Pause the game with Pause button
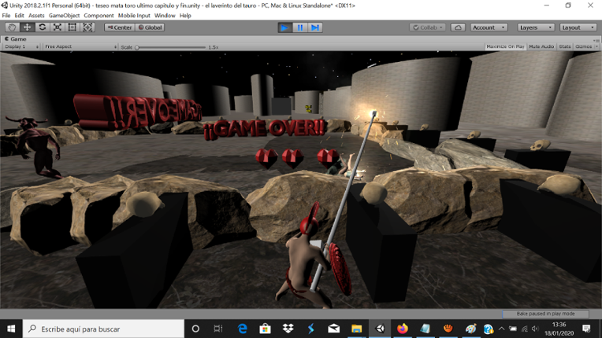Screen dimensions: 602x338 (300, 28)
